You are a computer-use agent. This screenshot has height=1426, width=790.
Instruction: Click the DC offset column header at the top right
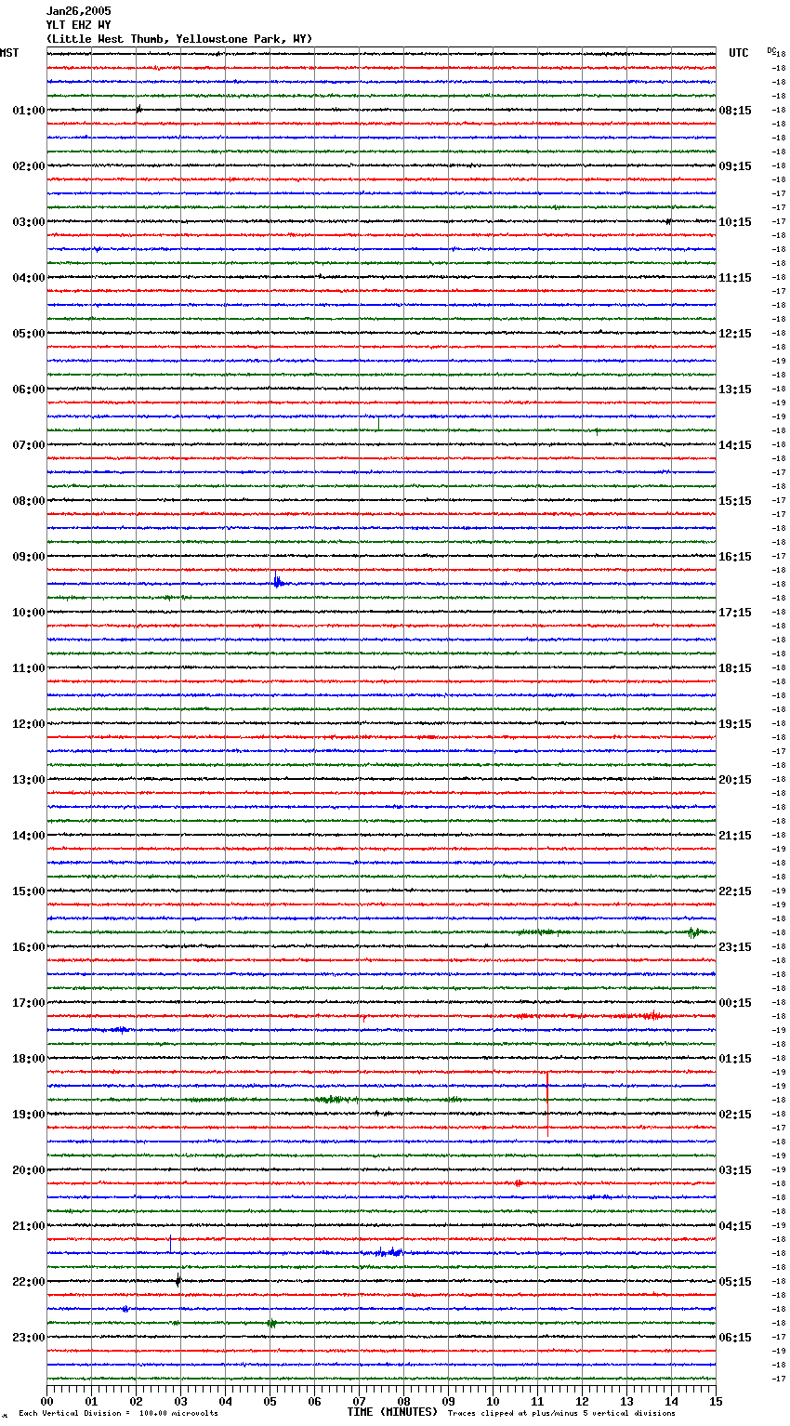click(770, 50)
